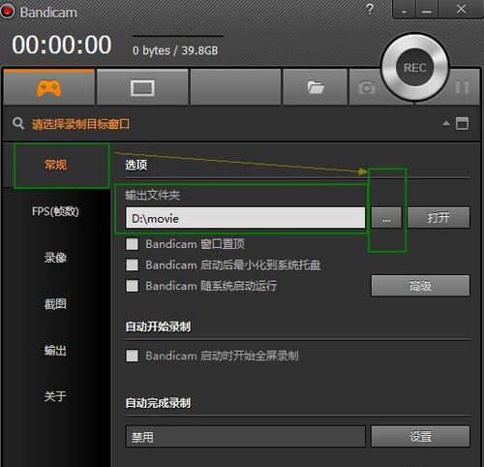Minimize Bandicam to tray dash button
Viewport: 484px width, 467px height.
click(404, 10)
